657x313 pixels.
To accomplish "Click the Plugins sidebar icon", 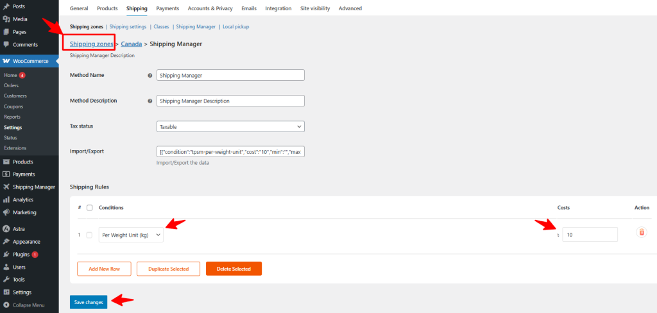I will [6, 254].
